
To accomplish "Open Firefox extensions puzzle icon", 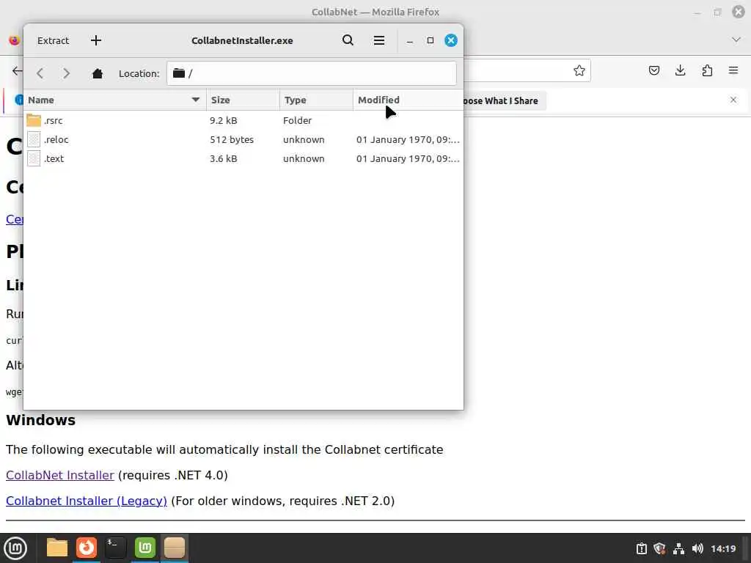I will (x=707, y=71).
